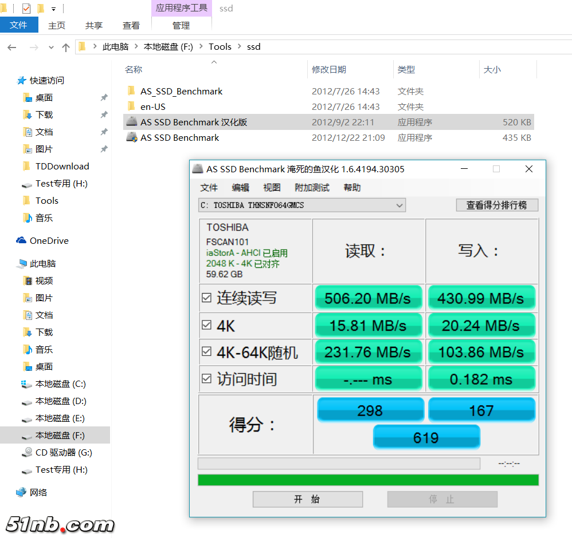Open the en-US folder
Image resolution: width=572 pixels, height=538 pixels.
[152, 106]
